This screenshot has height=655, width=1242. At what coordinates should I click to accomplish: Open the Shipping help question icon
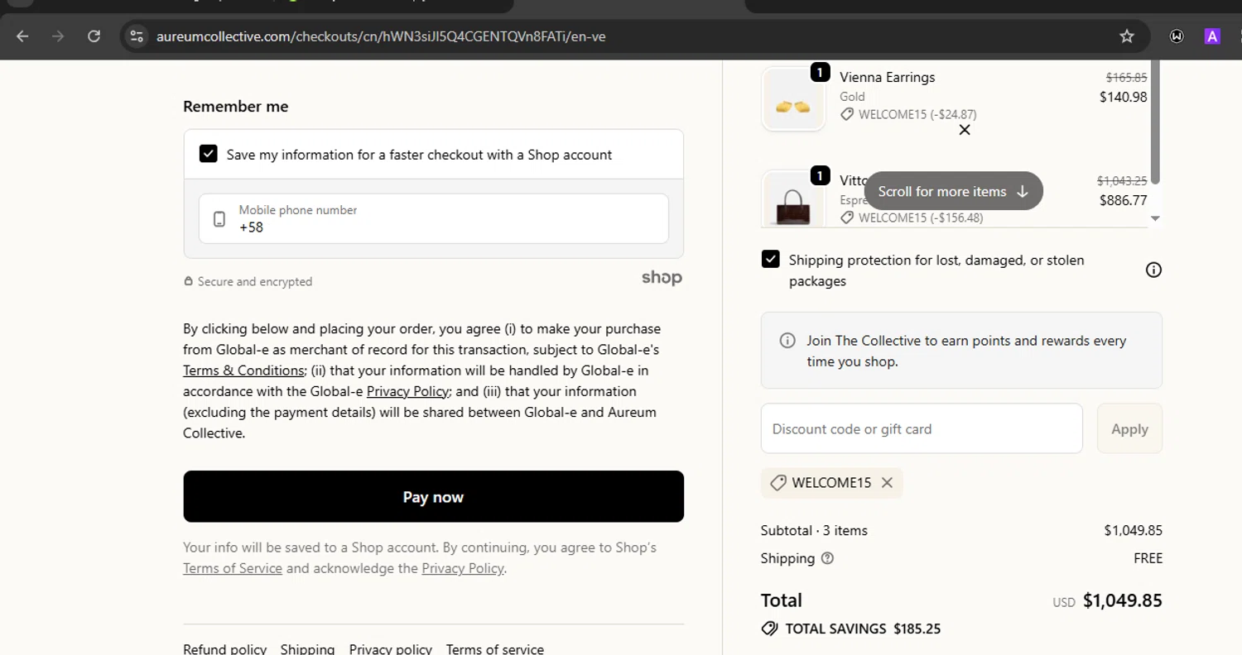pos(827,558)
